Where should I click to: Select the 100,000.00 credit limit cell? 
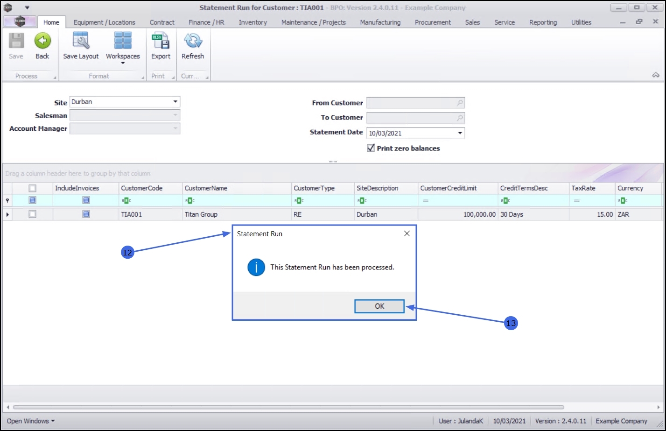(458, 214)
